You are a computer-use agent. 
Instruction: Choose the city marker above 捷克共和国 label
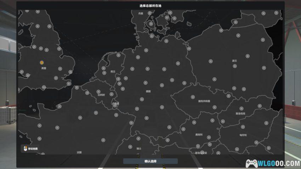pyautogui.click(x=193, y=97)
